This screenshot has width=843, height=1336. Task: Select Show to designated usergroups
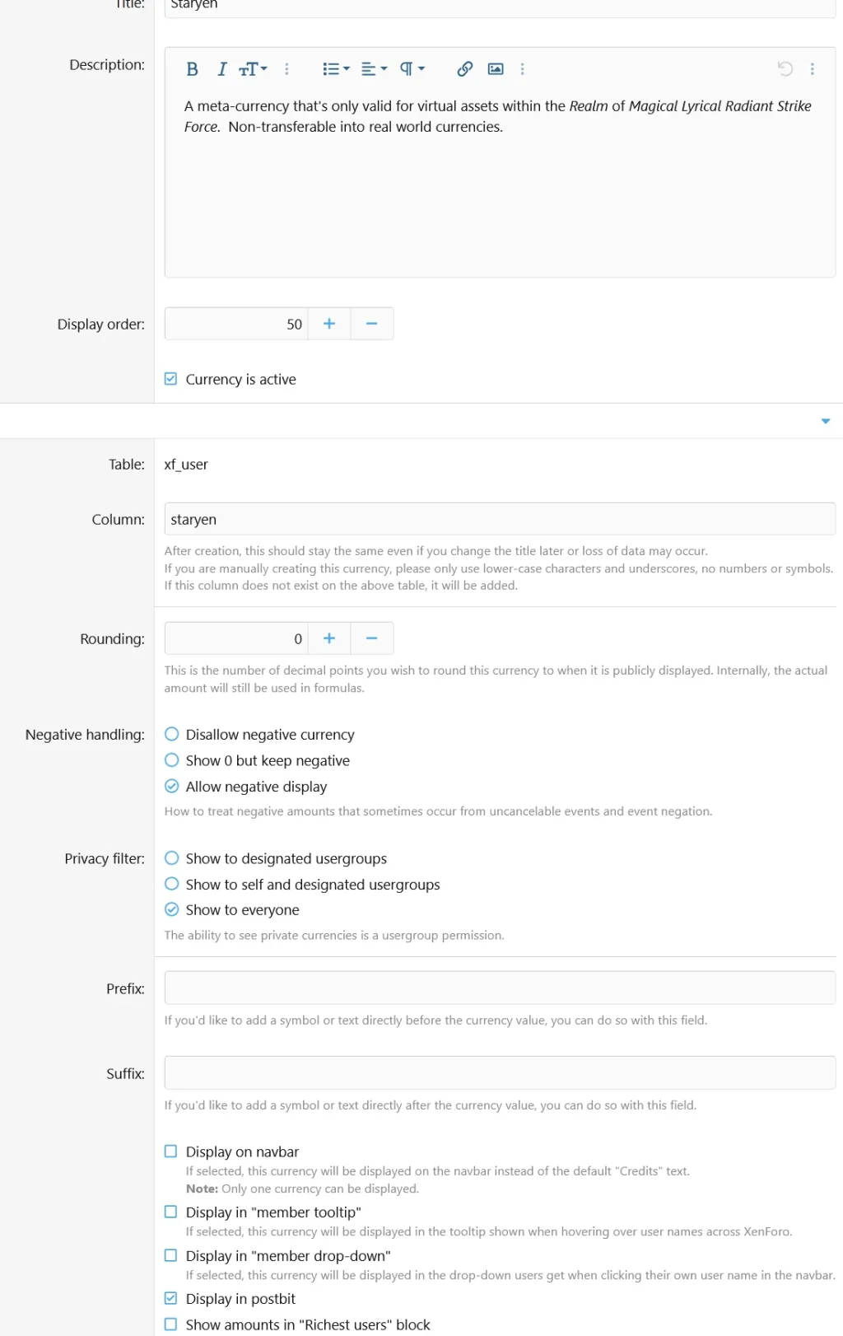(x=171, y=857)
